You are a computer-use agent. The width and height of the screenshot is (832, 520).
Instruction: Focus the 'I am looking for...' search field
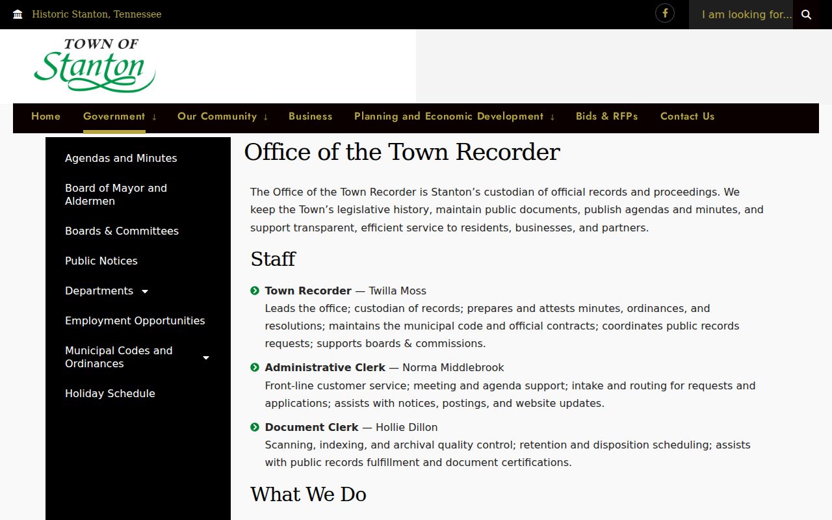click(x=741, y=14)
